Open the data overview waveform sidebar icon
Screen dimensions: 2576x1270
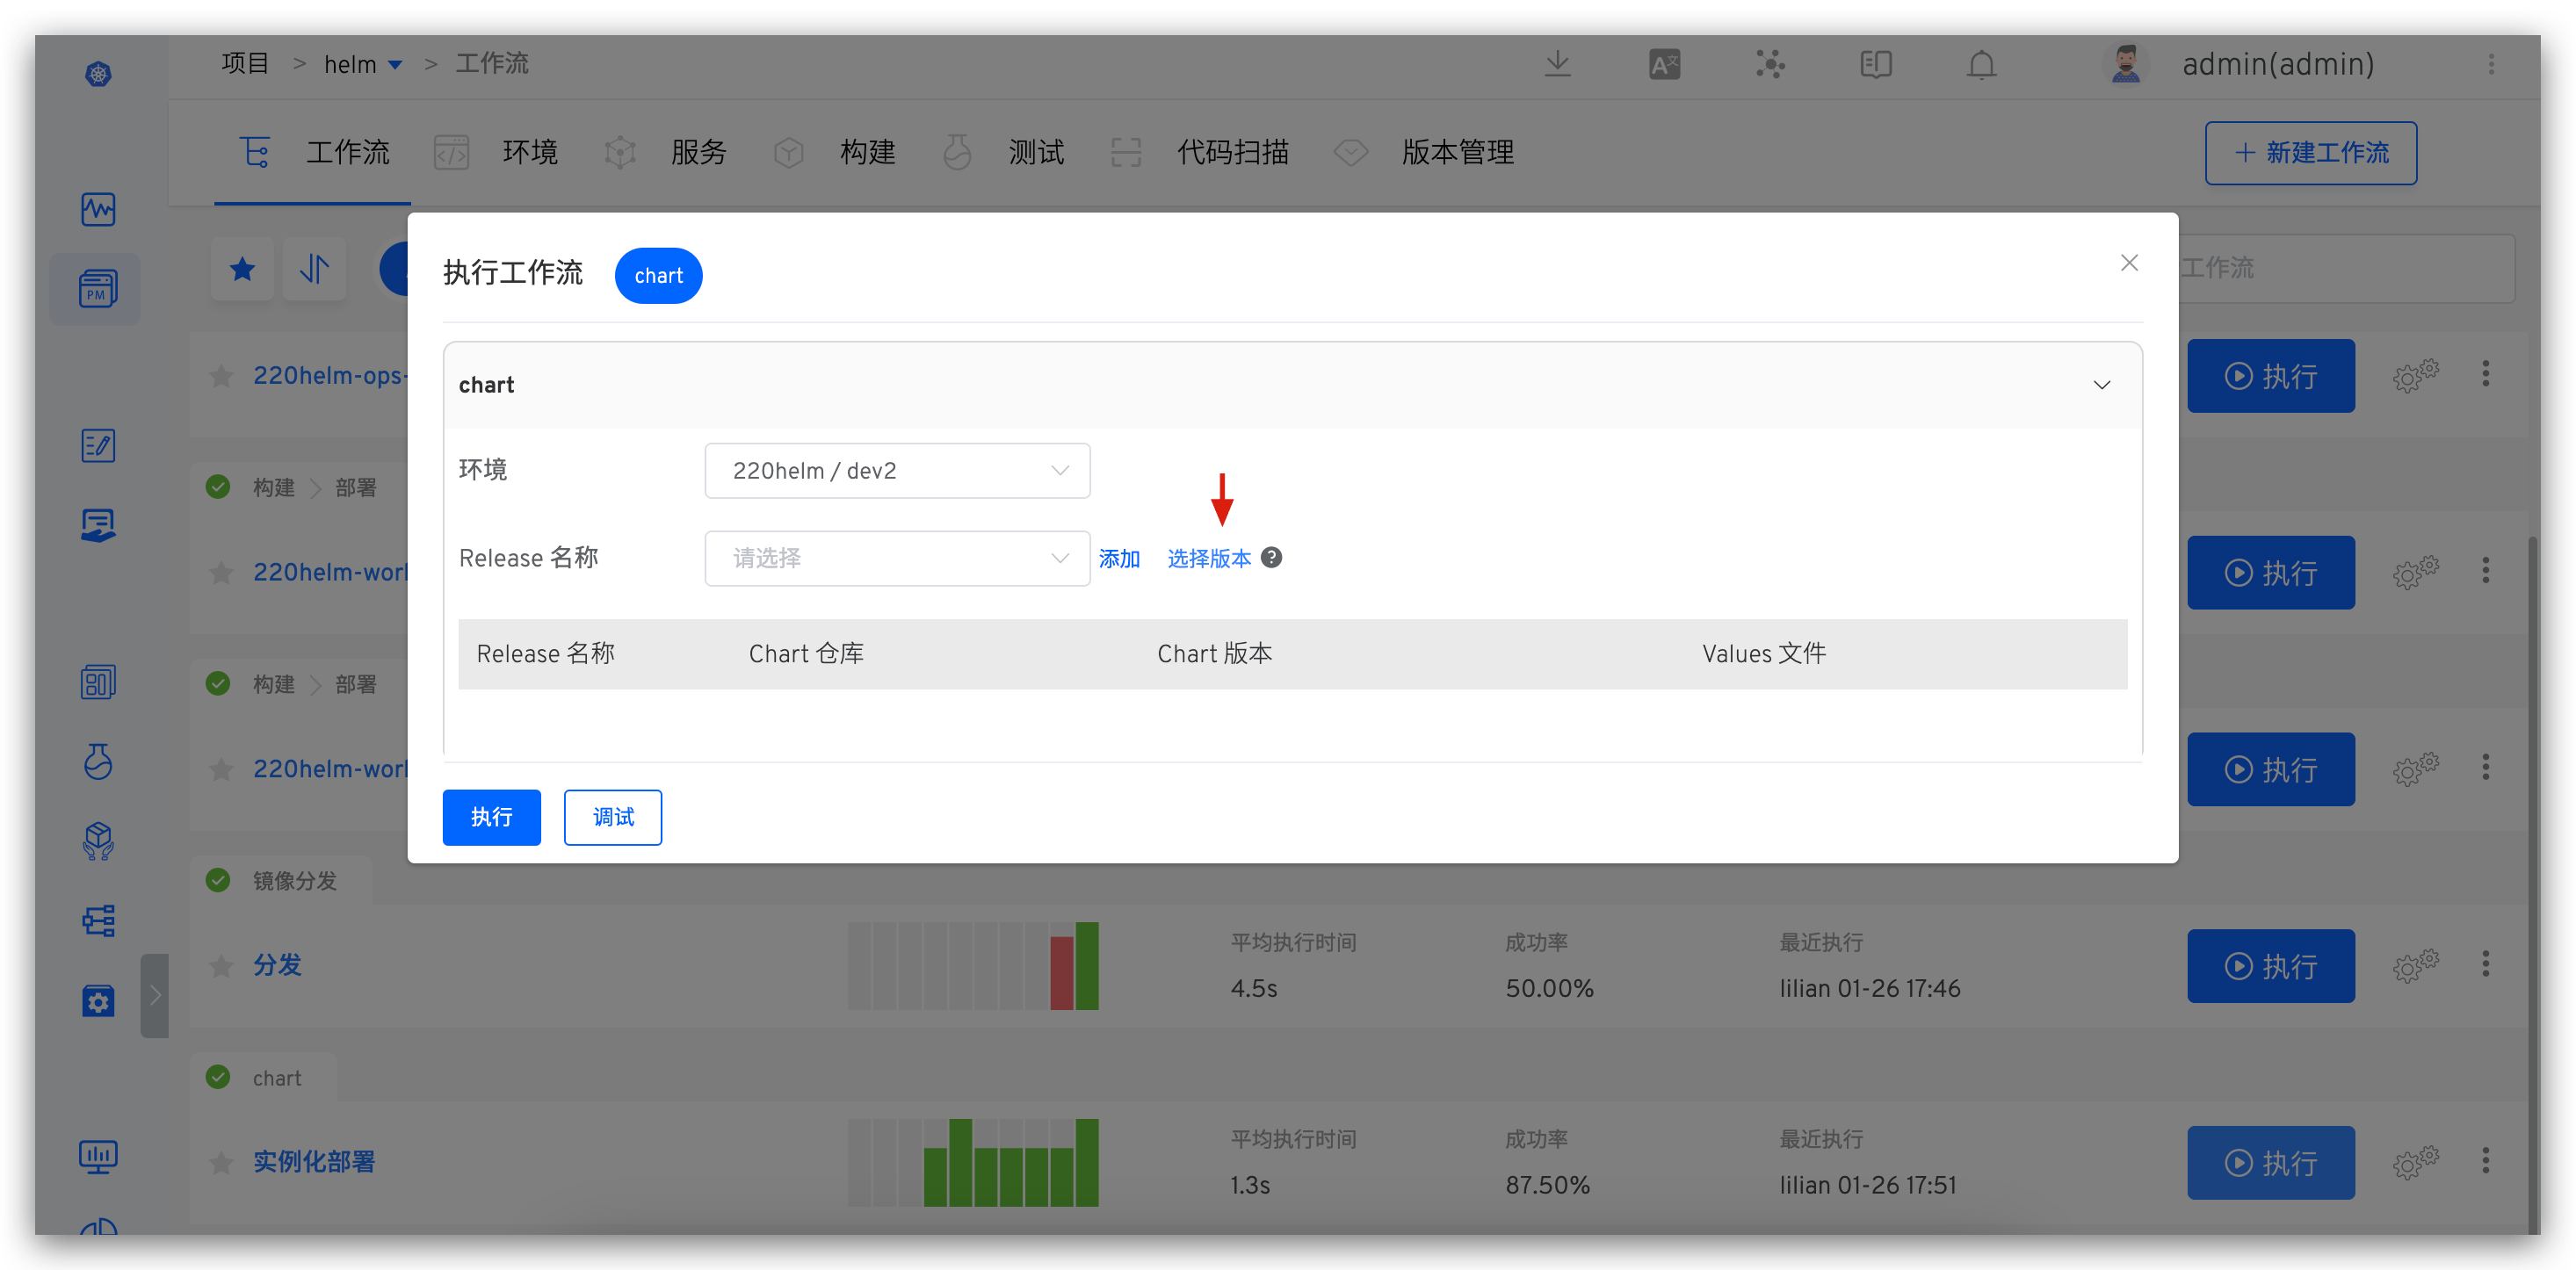(97, 209)
